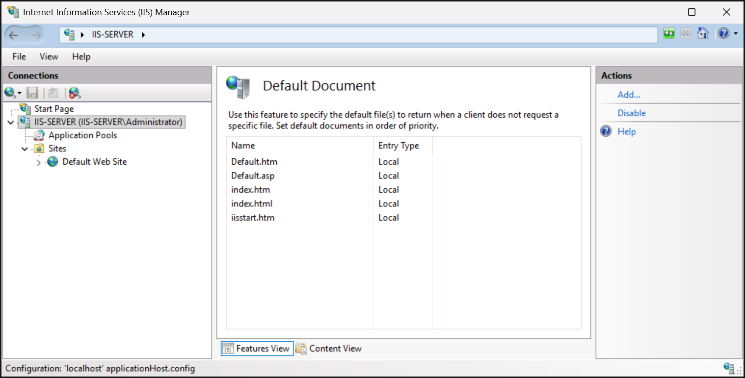The width and height of the screenshot is (745, 378).
Task: Open the breadcrumb arrow before IIS-SERVER
Action: (x=82, y=35)
